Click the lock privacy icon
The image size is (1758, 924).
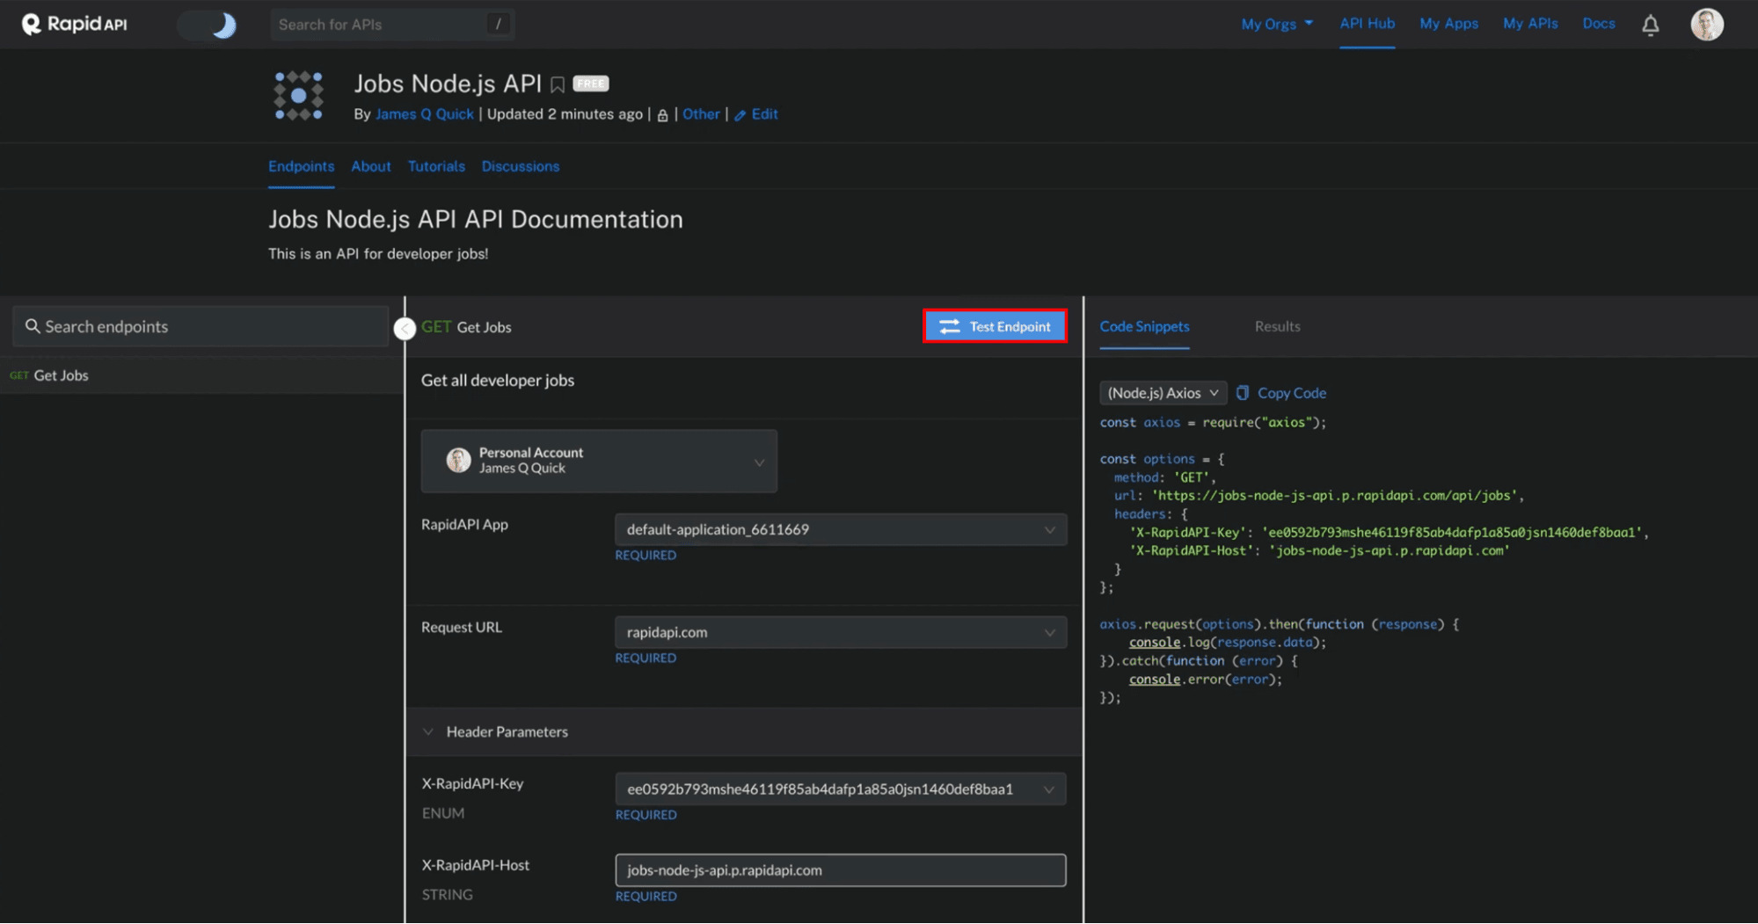coord(662,115)
